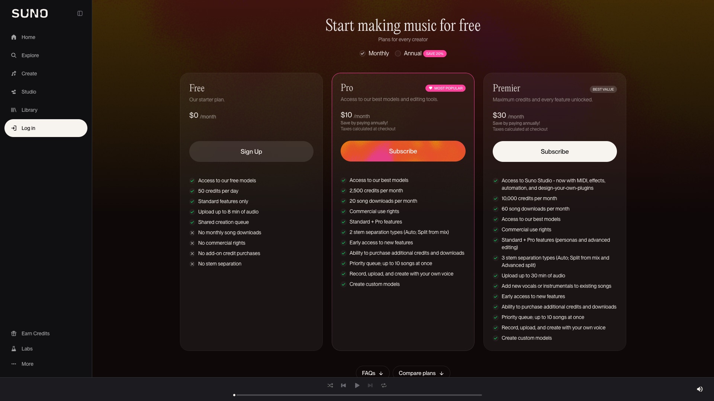The image size is (714, 401).
Task: Subscribe to the Pro plan
Action: [403, 151]
